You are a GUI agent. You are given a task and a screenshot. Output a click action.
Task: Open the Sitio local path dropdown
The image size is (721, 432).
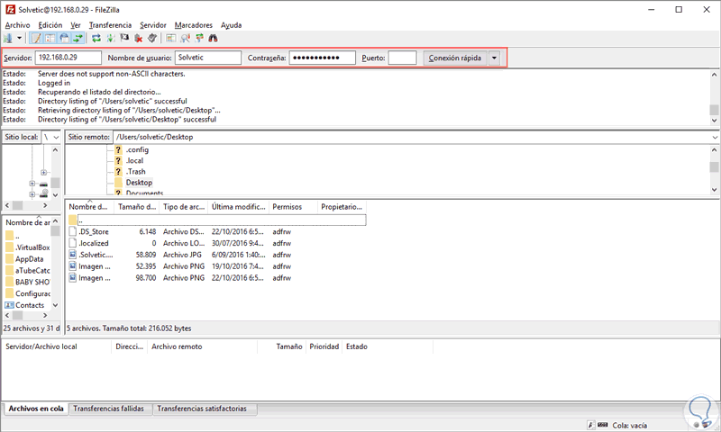pyautogui.click(x=56, y=138)
